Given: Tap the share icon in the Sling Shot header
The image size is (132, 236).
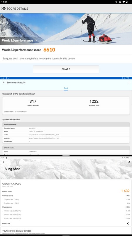Looking at the screenshot, I should [129, 162].
